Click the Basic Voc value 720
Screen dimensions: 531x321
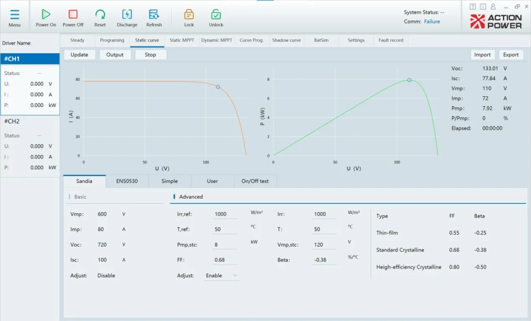(102, 244)
